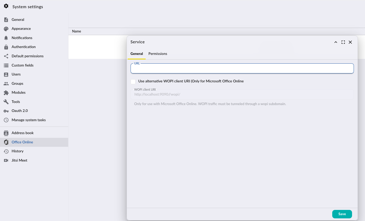Image resolution: width=365 pixels, height=221 pixels.
Task: Open the History settings page
Action: [17, 151]
